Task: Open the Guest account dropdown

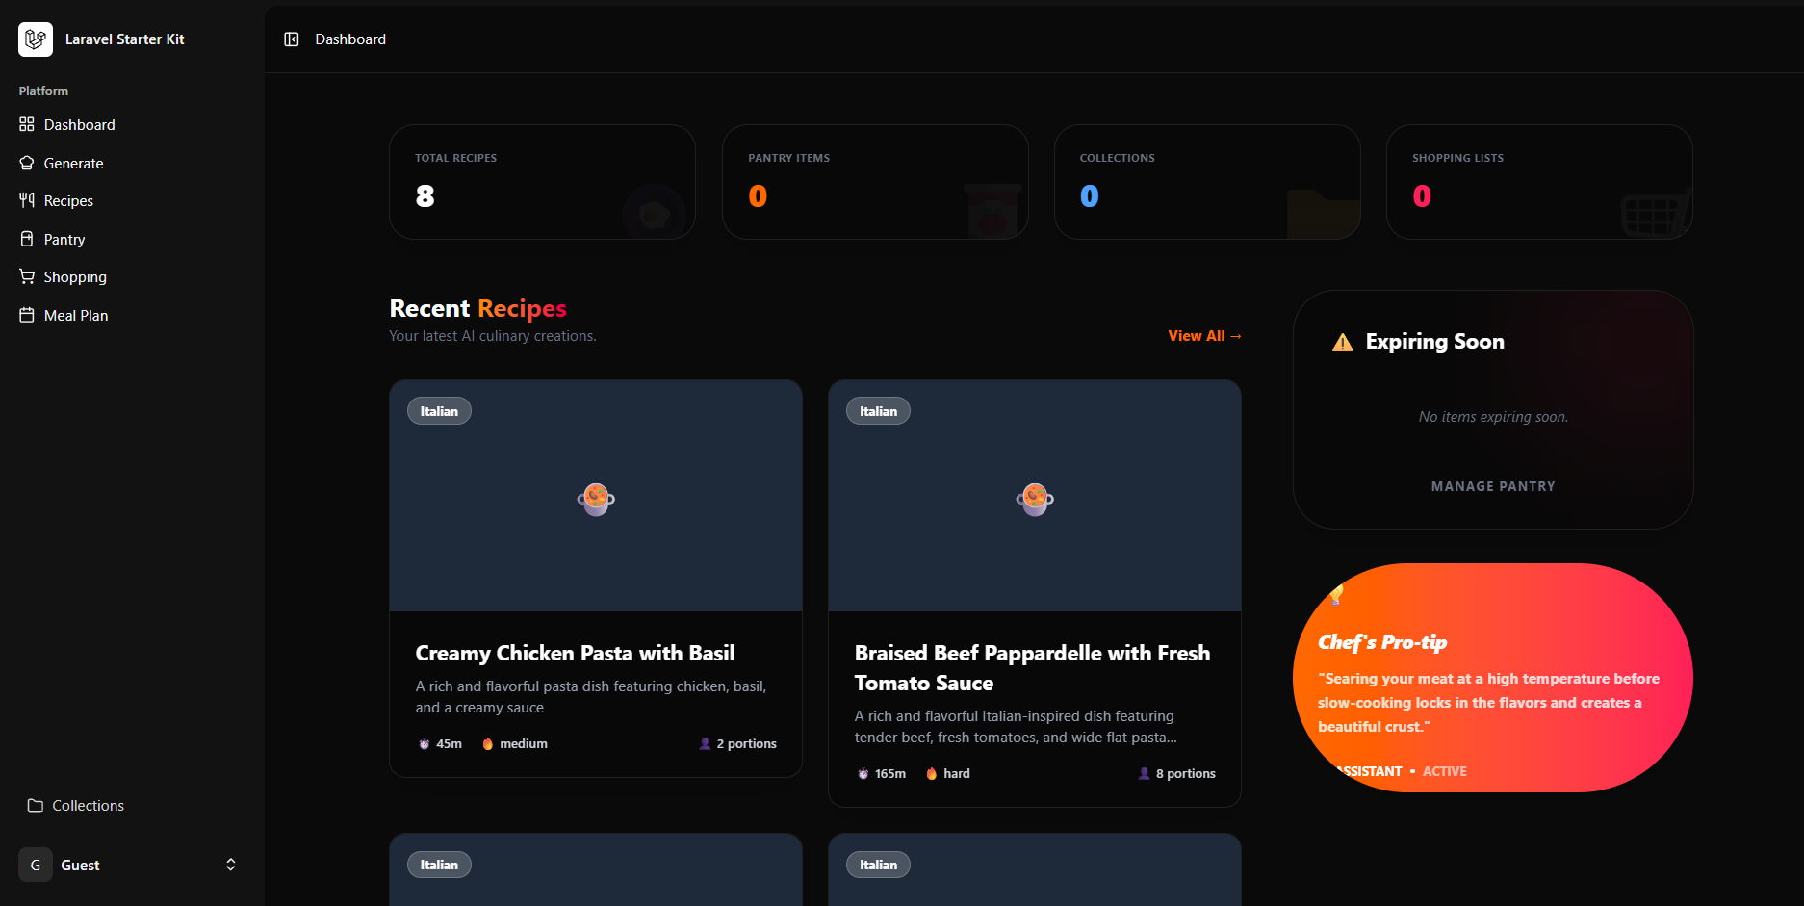Action: tap(80, 866)
